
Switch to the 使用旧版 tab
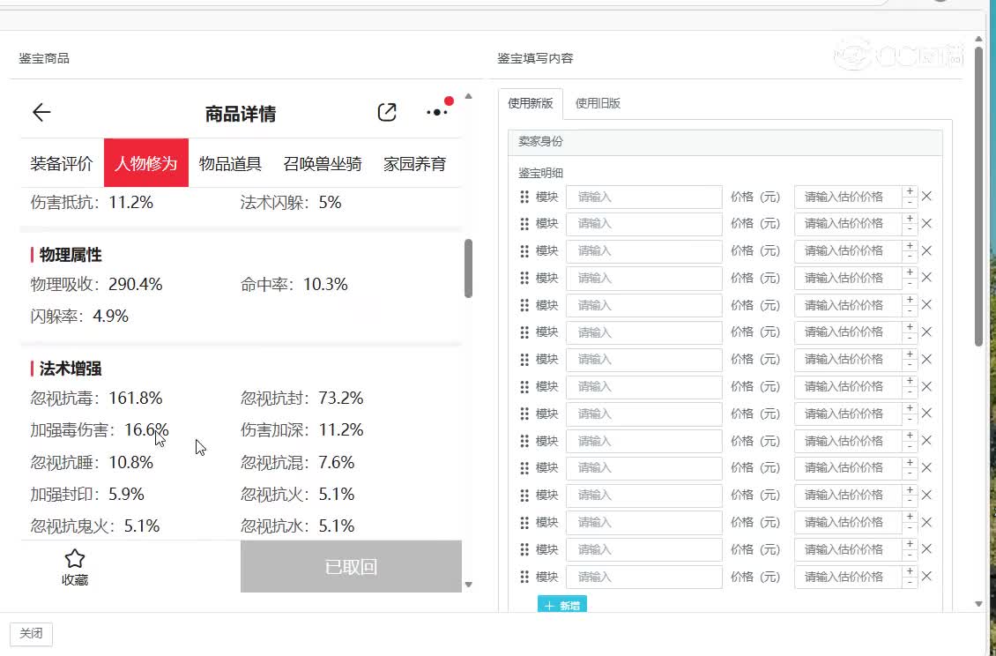coord(598,103)
